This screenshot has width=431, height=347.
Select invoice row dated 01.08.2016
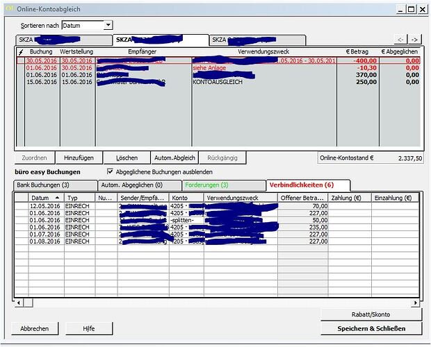tap(217, 242)
